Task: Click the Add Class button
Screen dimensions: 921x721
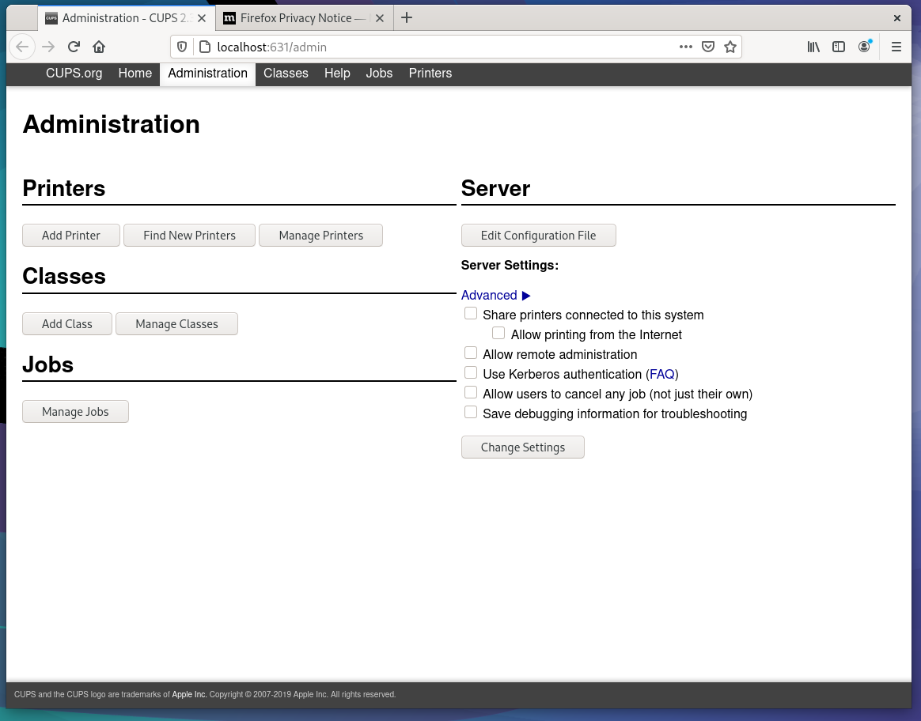Action: click(x=67, y=324)
